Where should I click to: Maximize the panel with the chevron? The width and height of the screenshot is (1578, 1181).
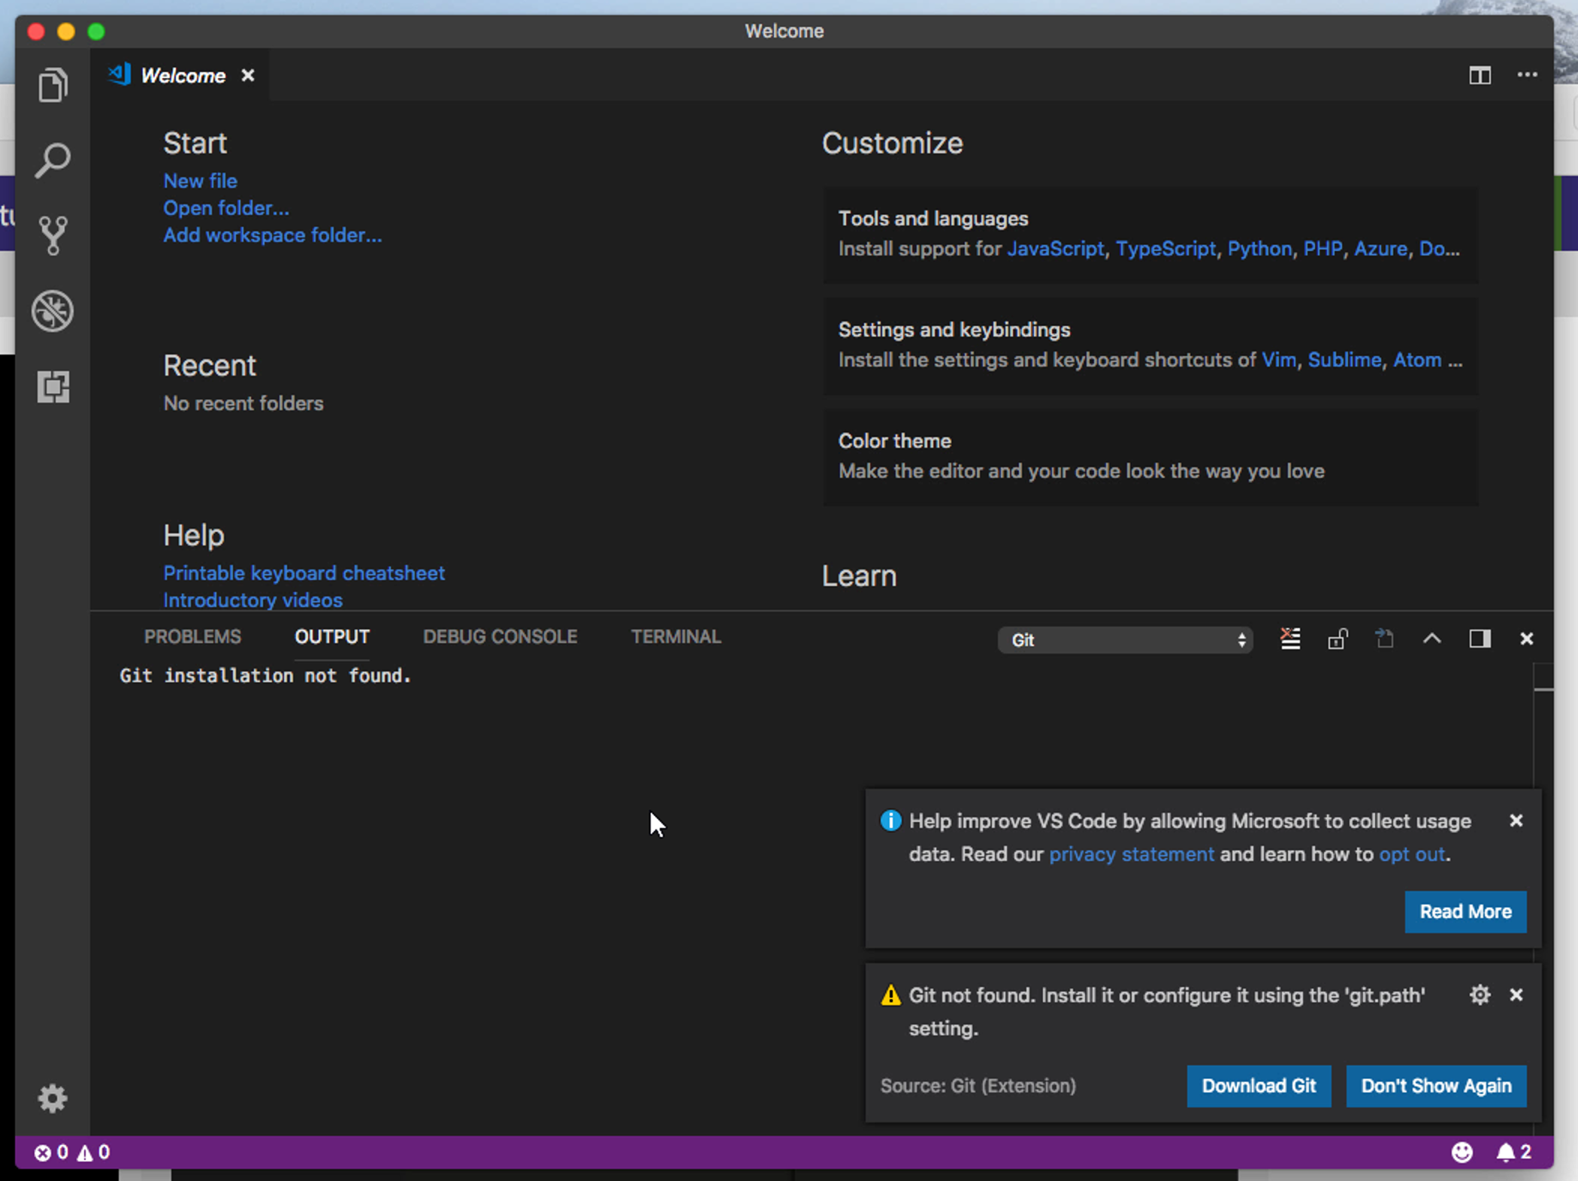pyautogui.click(x=1432, y=639)
